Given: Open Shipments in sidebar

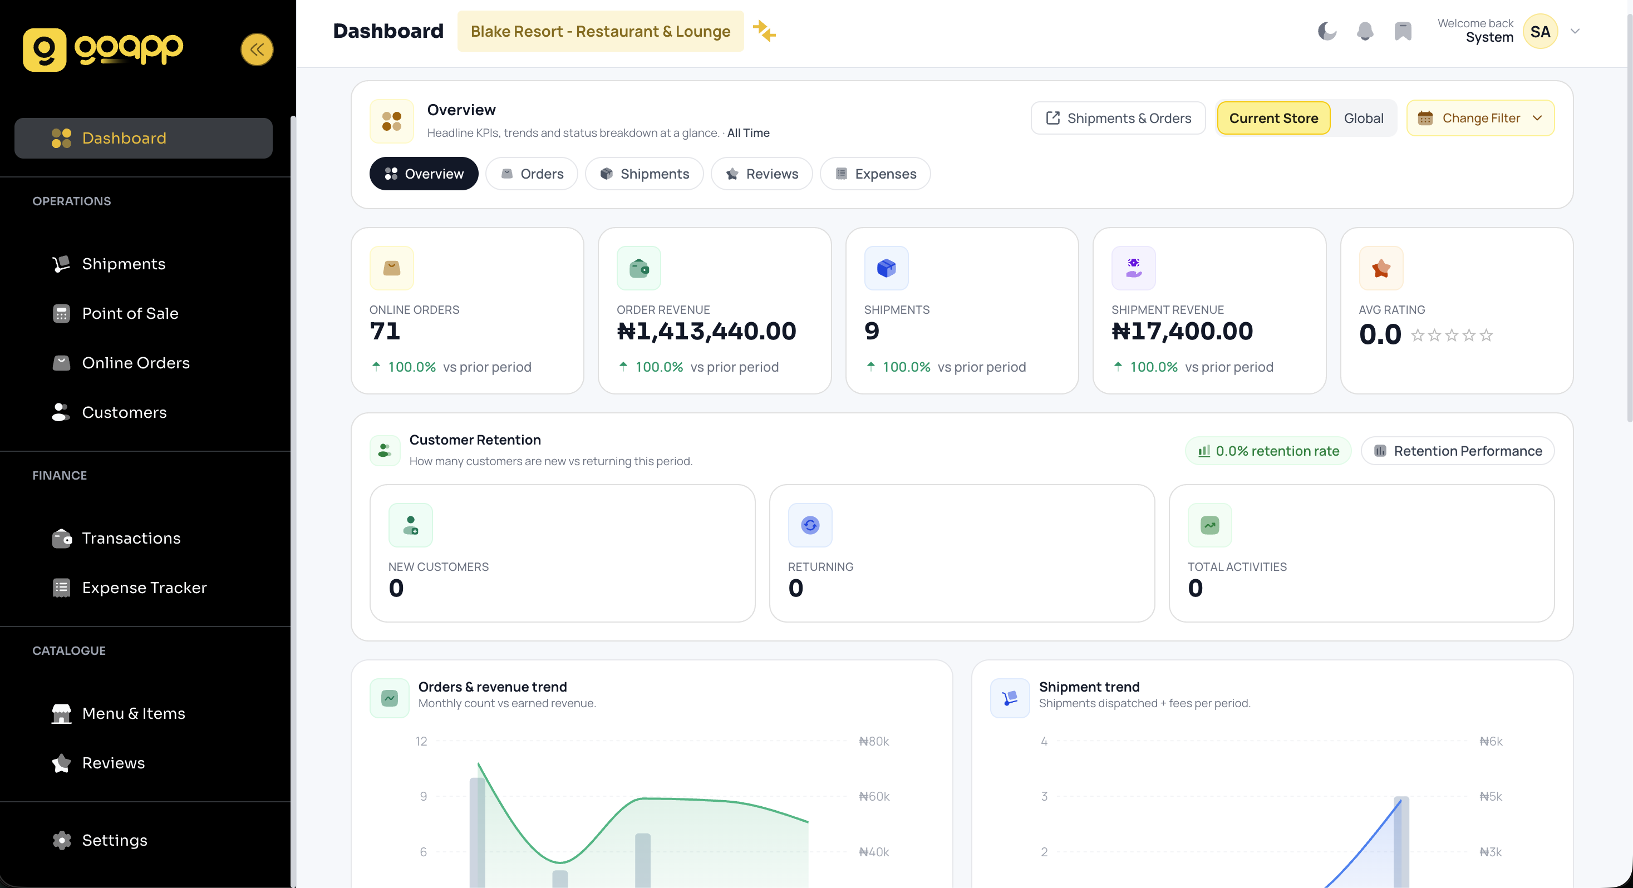Looking at the screenshot, I should [x=143, y=264].
